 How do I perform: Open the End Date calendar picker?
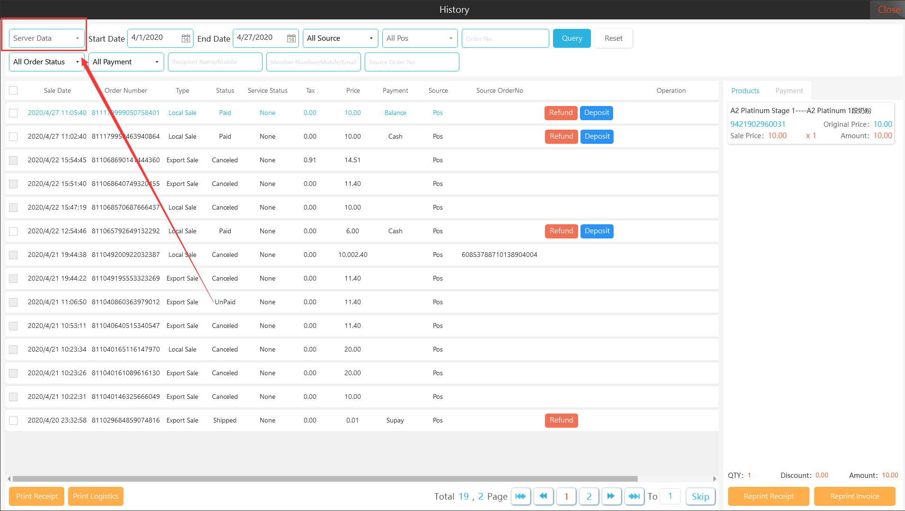point(291,38)
